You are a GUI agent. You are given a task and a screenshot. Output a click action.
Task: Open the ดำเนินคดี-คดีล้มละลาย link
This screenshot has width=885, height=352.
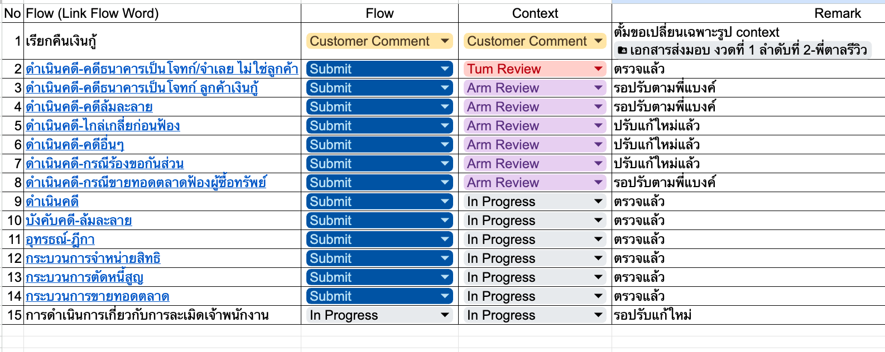[89, 107]
